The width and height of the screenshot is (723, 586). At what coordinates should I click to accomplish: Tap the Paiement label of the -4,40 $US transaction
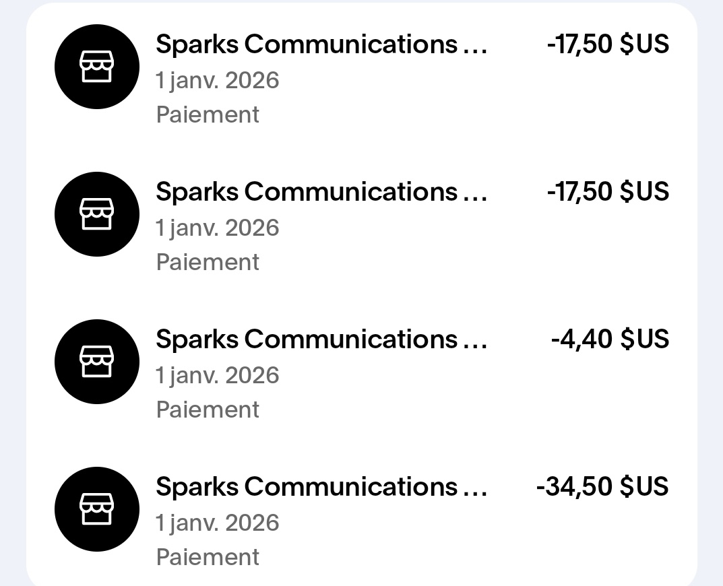208,410
